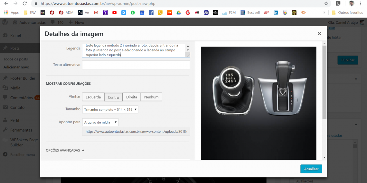Viewport: 367px width, 183px height.
Task: Click the gear shift image preview
Action: [x=259, y=103]
